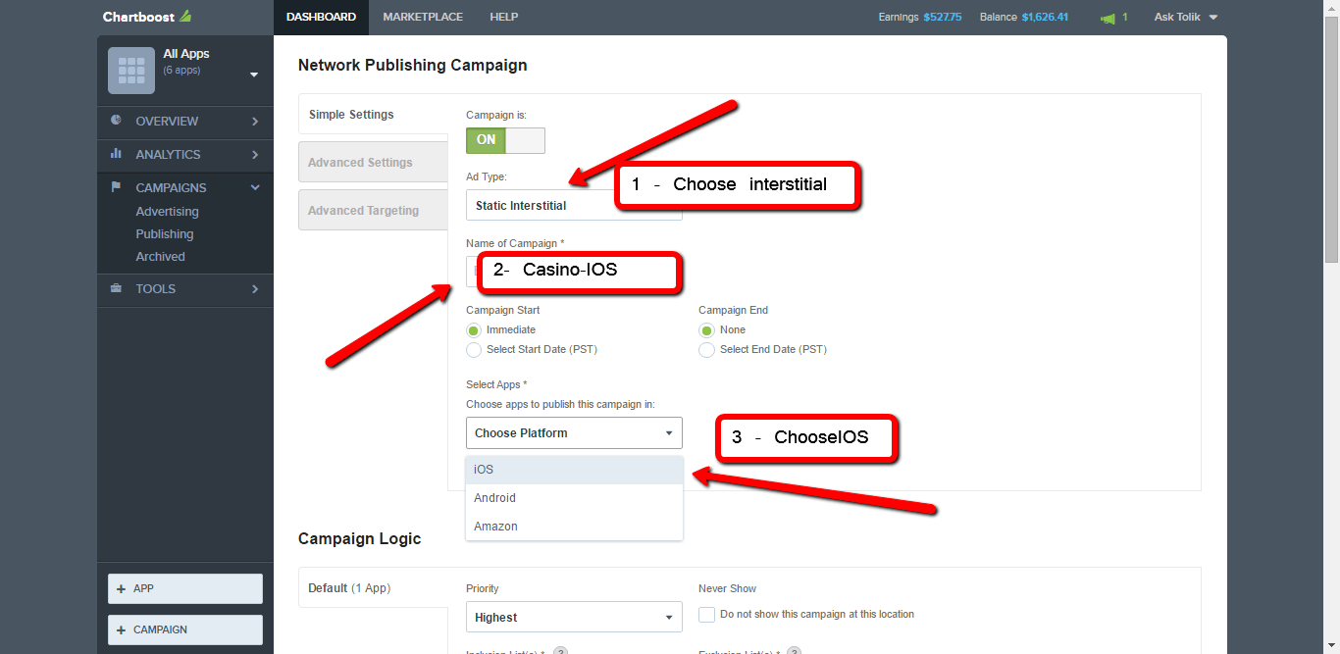Expand the Tools section chevron
The width and height of the screenshot is (1340, 654).
(255, 289)
